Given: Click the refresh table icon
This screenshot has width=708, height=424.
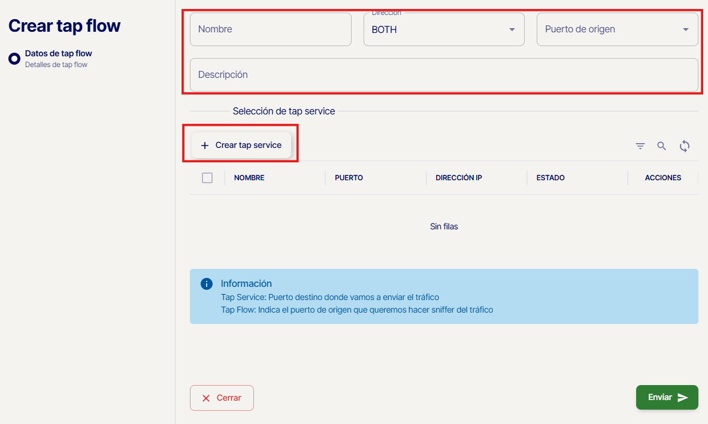Looking at the screenshot, I should [x=685, y=146].
